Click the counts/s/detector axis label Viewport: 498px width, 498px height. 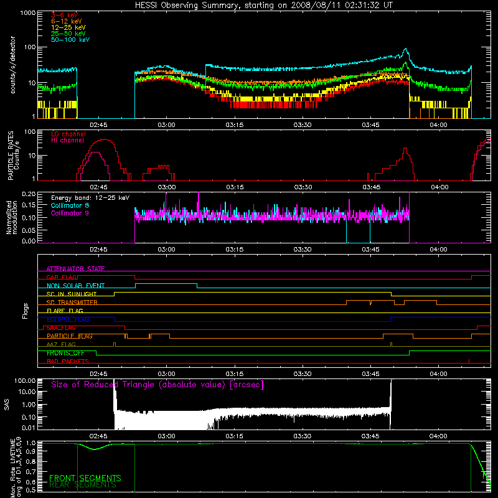[13, 65]
